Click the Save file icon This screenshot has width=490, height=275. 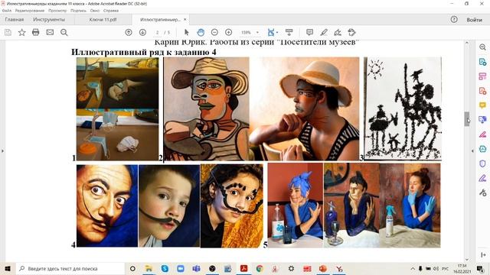click(x=8, y=32)
